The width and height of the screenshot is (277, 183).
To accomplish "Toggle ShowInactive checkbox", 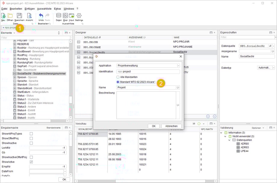I will [x=31, y=143].
